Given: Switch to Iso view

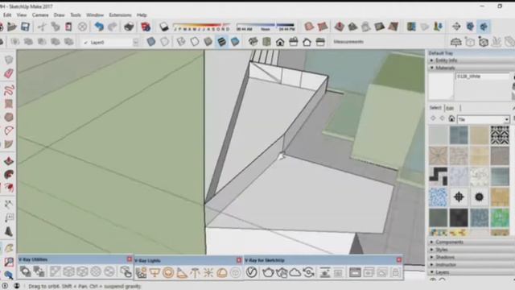Looking at the screenshot, I should click(253, 42).
